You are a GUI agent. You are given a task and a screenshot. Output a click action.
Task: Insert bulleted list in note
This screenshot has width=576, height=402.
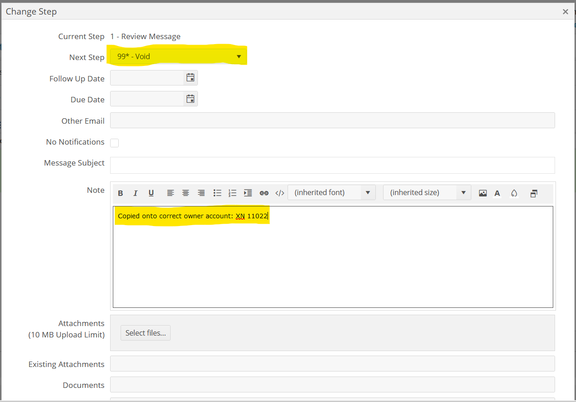pos(217,193)
